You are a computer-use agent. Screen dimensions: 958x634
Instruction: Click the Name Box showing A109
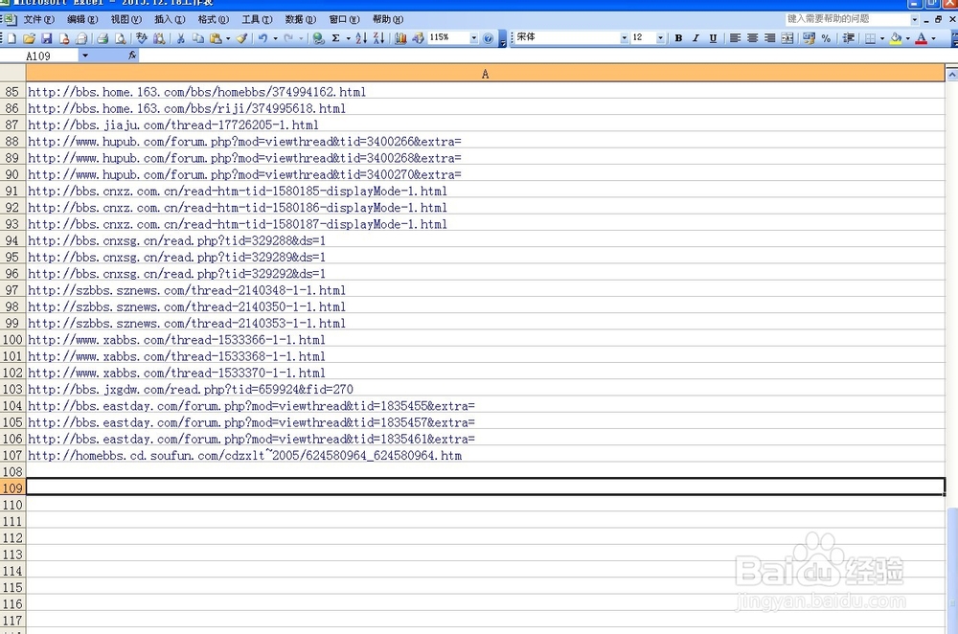coord(39,56)
